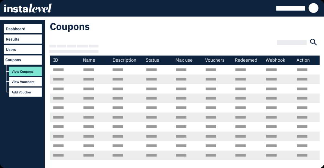The width and height of the screenshot is (324, 168).
Task: Open the round user avatar
Action: (x=313, y=8)
